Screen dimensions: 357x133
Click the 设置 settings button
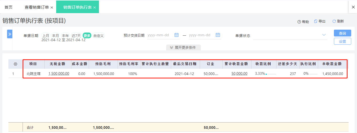point(343,41)
